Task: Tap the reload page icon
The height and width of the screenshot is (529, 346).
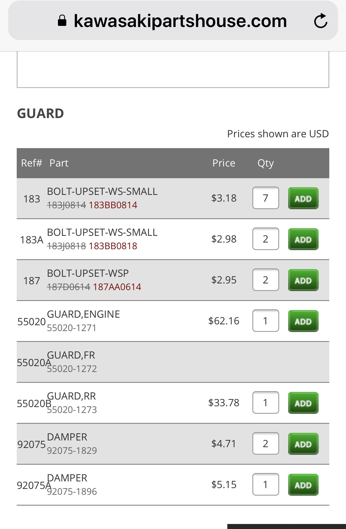Action: [321, 21]
